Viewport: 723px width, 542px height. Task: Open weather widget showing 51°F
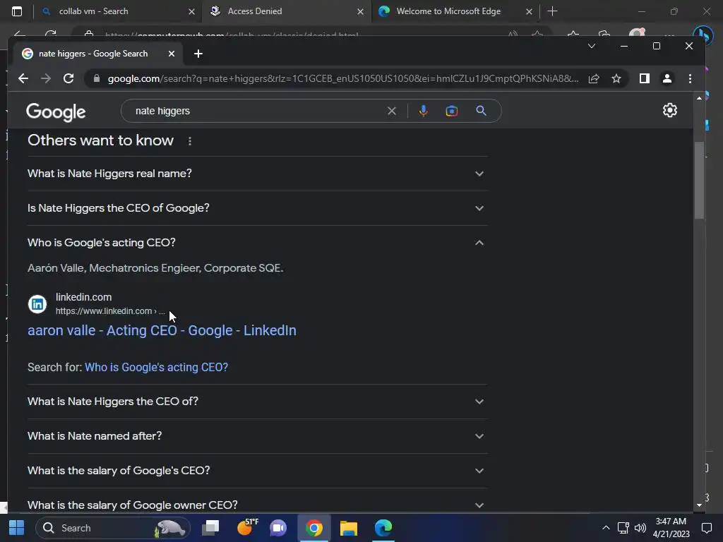point(247,526)
